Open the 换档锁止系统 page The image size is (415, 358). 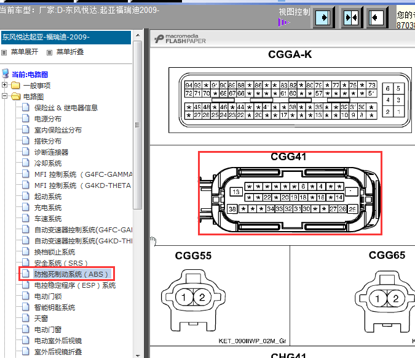tap(55, 252)
